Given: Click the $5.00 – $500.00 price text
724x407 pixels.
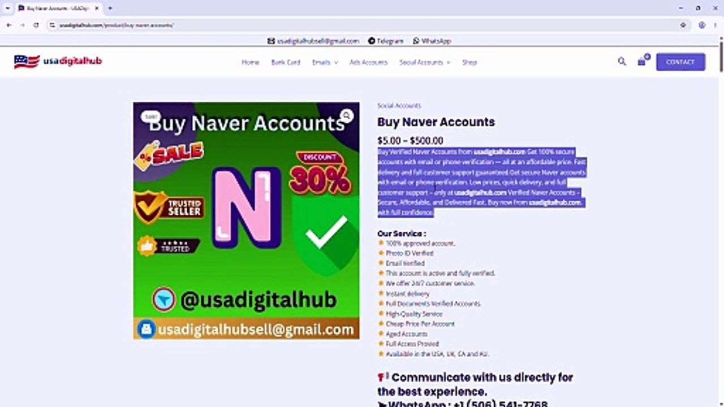Looking at the screenshot, I should (x=410, y=141).
